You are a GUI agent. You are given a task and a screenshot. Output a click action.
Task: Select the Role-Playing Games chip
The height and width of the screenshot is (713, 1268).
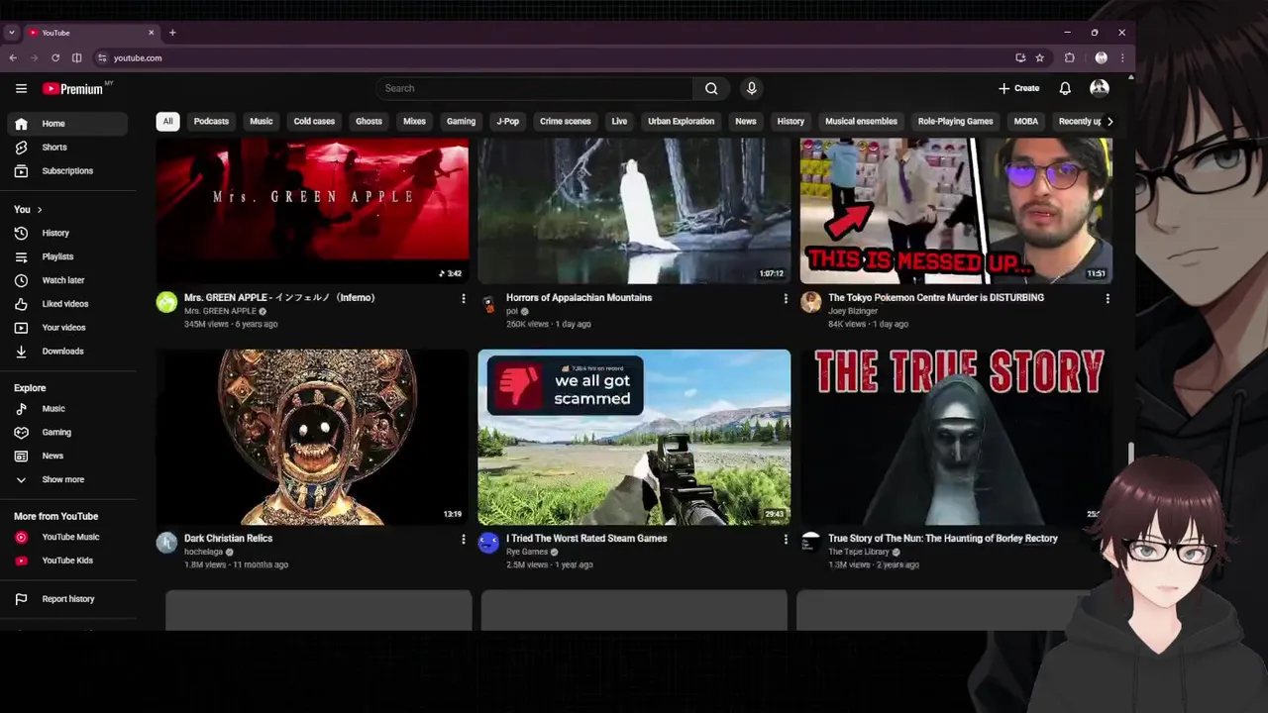click(x=955, y=122)
